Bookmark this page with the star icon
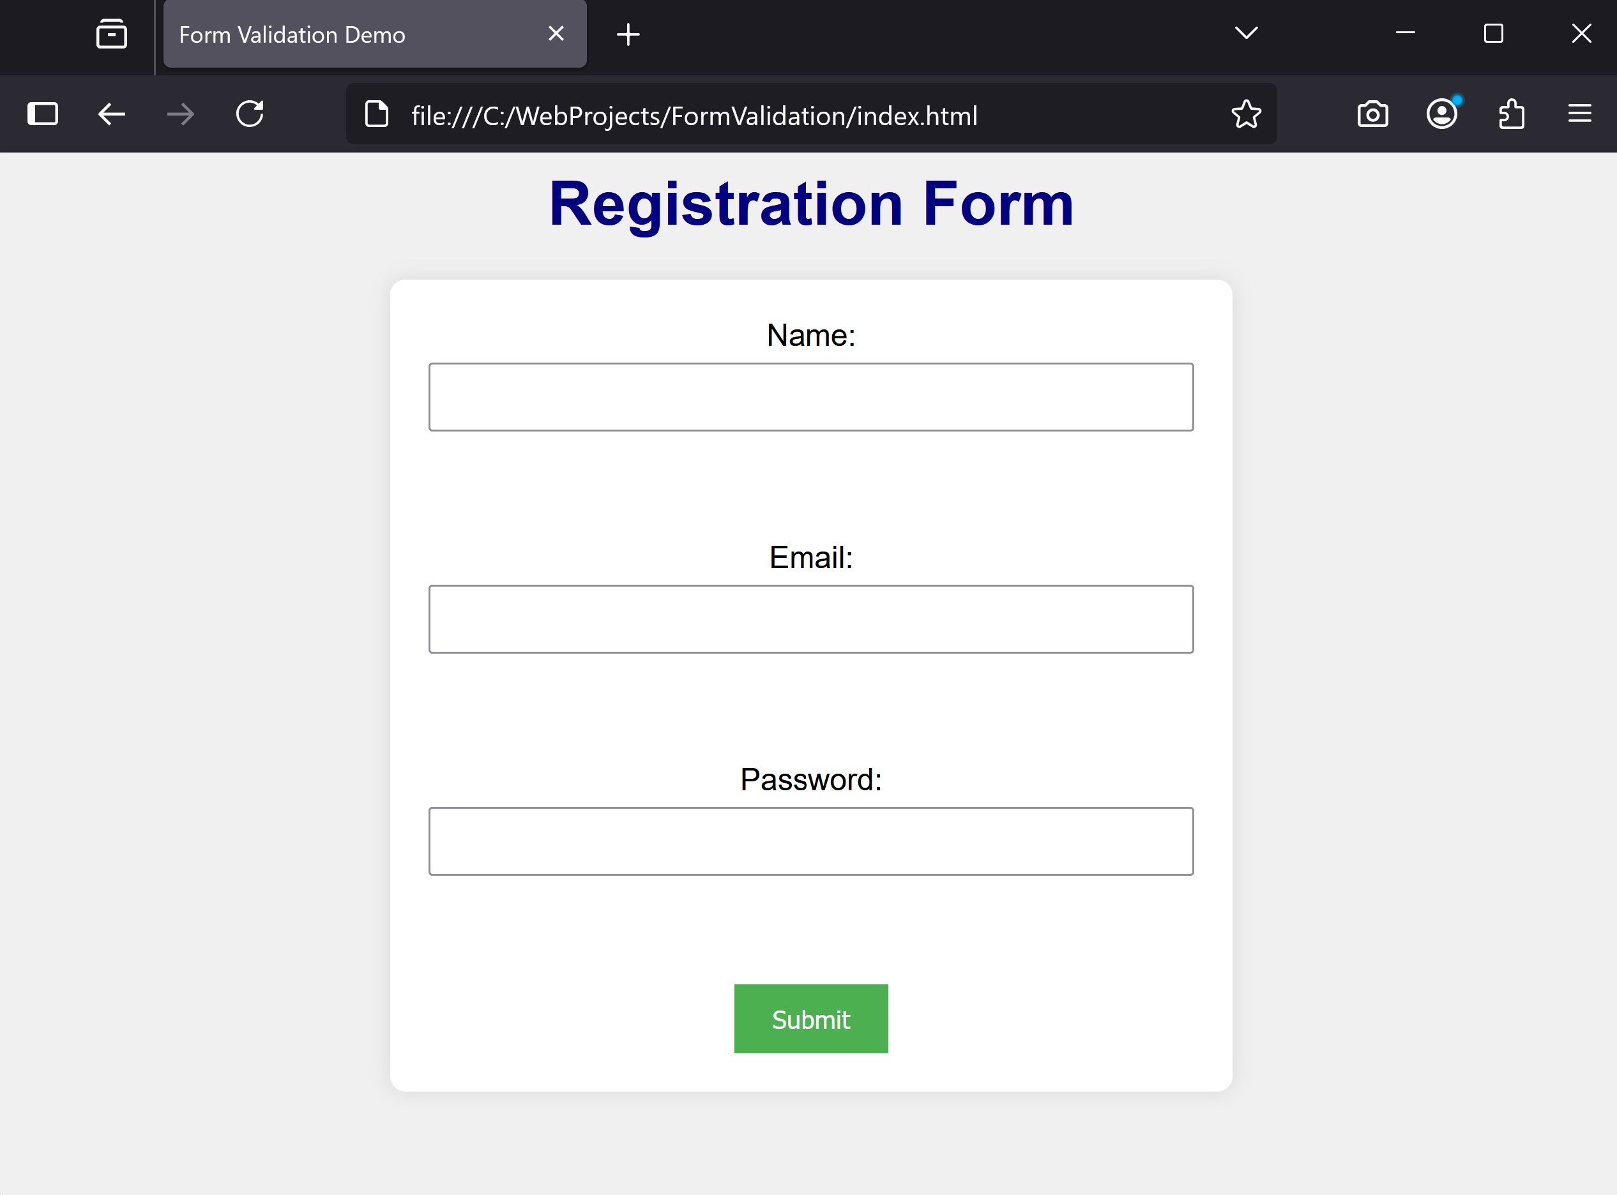 tap(1246, 114)
